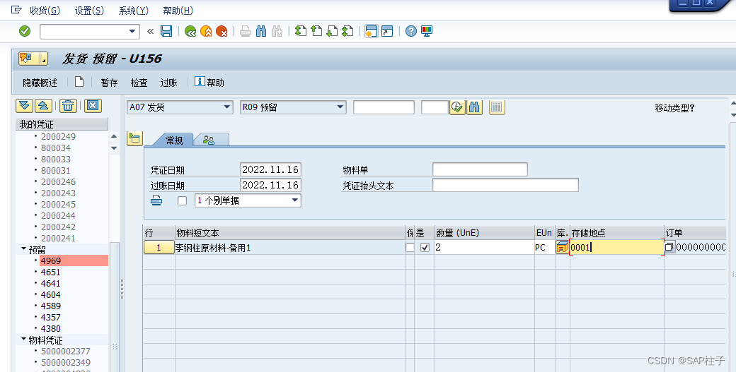Click the calculator grid icon in header row
The image size is (736, 372).
pos(497,107)
